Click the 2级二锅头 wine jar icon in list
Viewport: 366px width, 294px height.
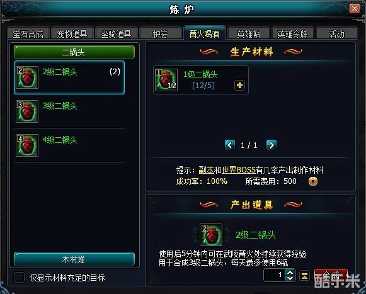click(27, 77)
